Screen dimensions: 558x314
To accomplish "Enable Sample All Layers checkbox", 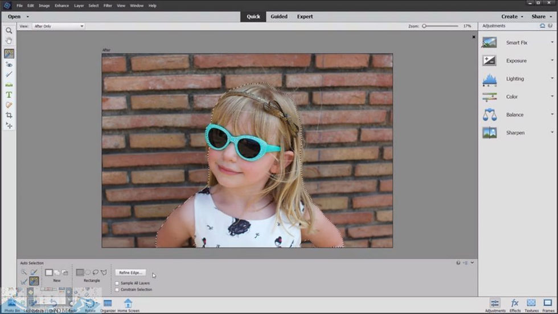I will (117, 283).
